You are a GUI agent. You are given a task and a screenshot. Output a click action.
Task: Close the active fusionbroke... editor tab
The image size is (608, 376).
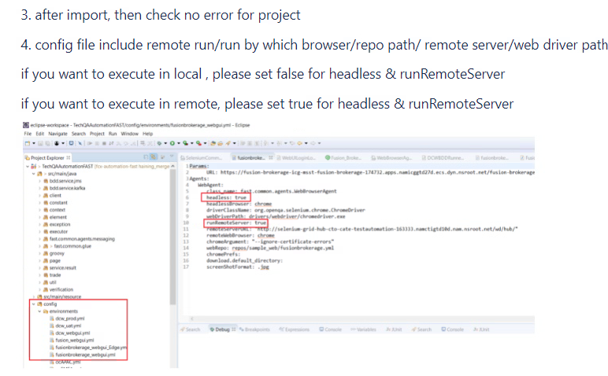[271, 157]
